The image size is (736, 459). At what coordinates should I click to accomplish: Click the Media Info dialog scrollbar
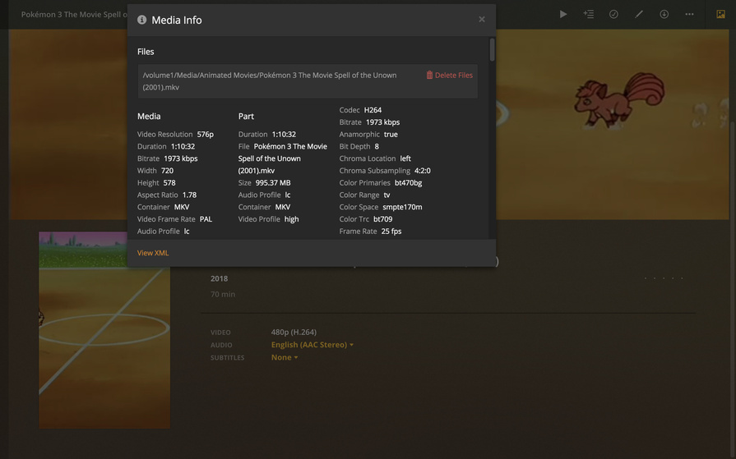pos(492,50)
